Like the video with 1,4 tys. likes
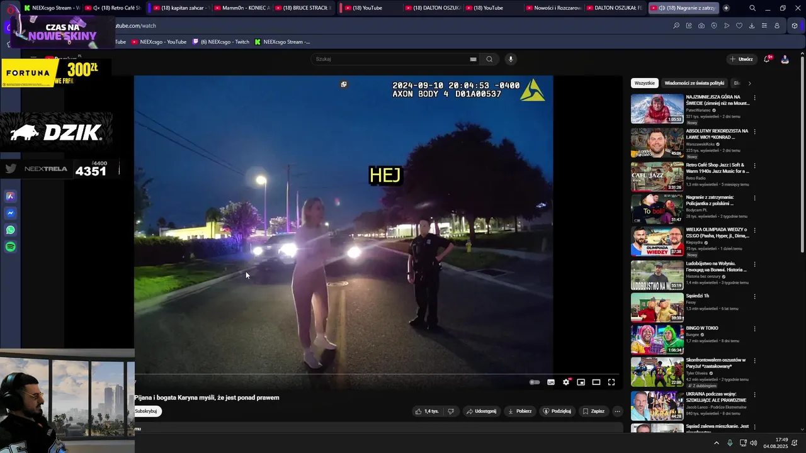806x453 pixels. 426,411
